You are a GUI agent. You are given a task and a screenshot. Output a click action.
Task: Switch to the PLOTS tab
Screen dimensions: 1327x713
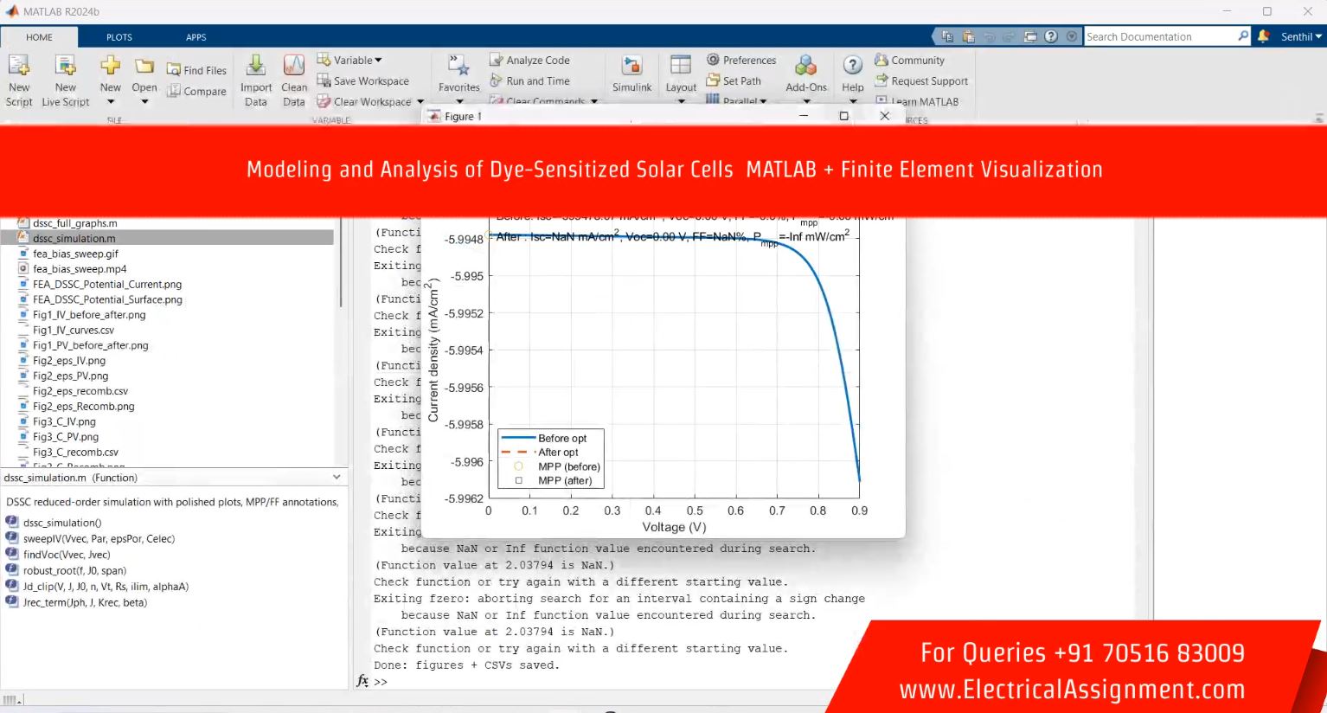point(119,37)
